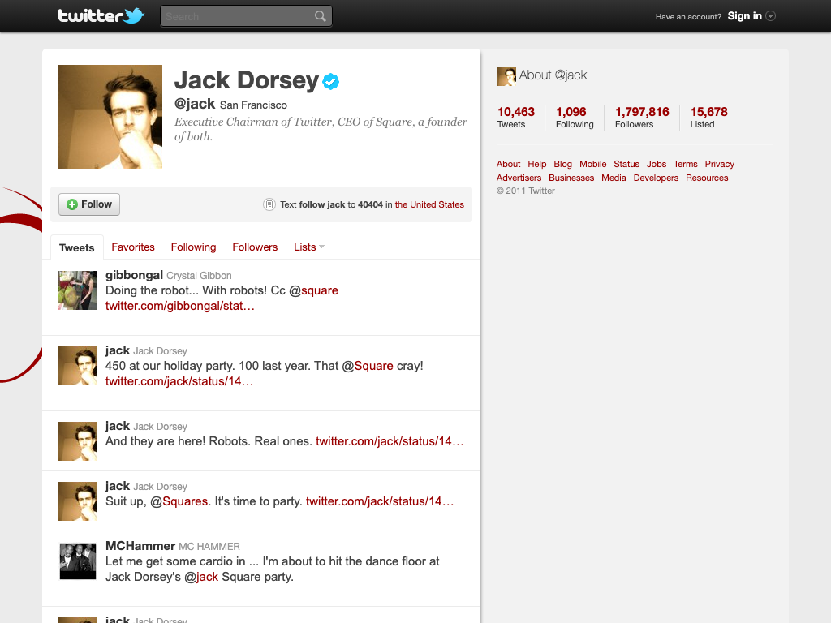This screenshot has width=831, height=623.
Task: Open the twitter.com/gibbongal/stat… link
Action: [180, 306]
